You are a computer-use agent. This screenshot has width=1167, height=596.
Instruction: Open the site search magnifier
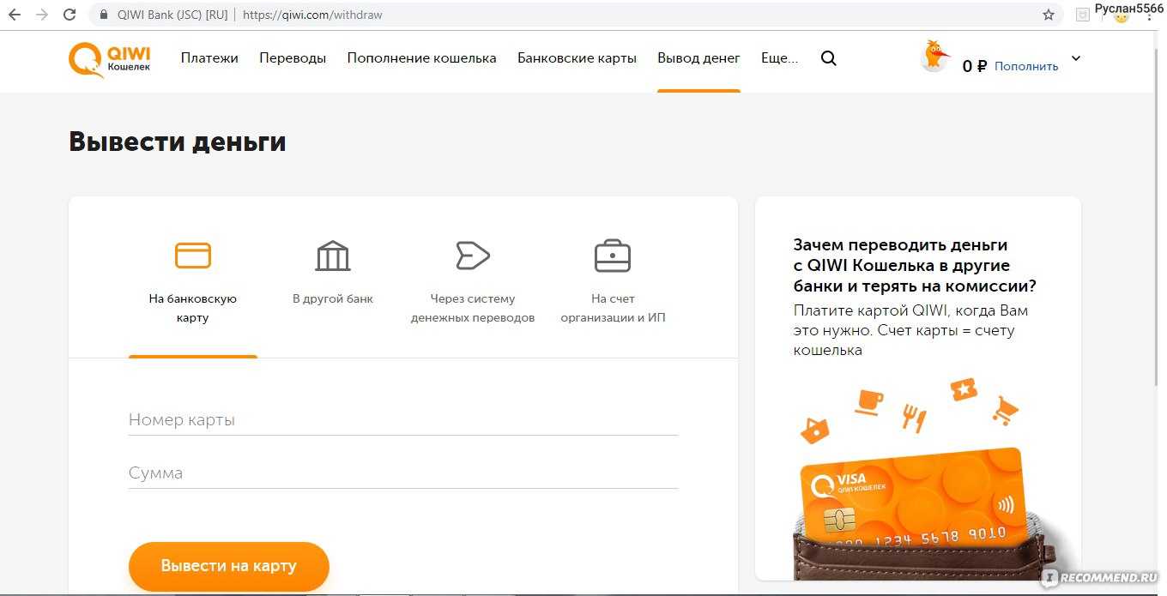click(828, 58)
